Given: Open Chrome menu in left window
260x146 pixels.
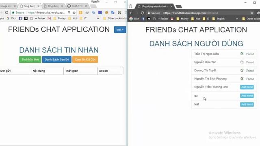Looking at the screenshot, I should tap(126, 13).
